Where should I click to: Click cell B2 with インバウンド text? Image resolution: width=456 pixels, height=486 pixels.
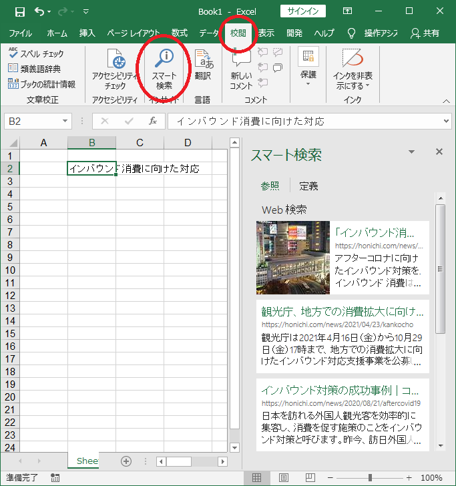coord(91,168)
